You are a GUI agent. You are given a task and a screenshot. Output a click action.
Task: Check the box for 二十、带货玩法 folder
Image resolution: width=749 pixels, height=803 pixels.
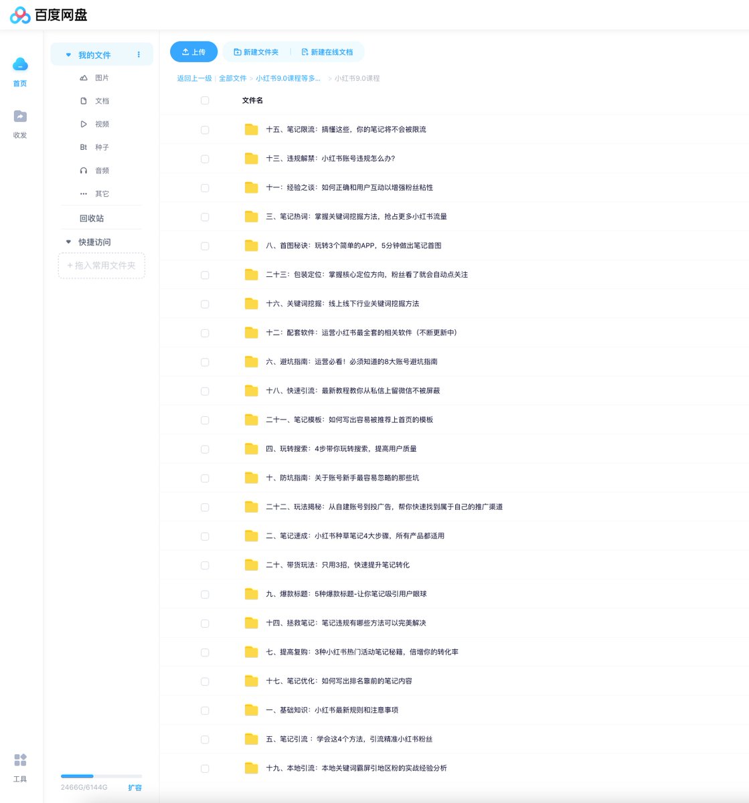pos(205,565)
